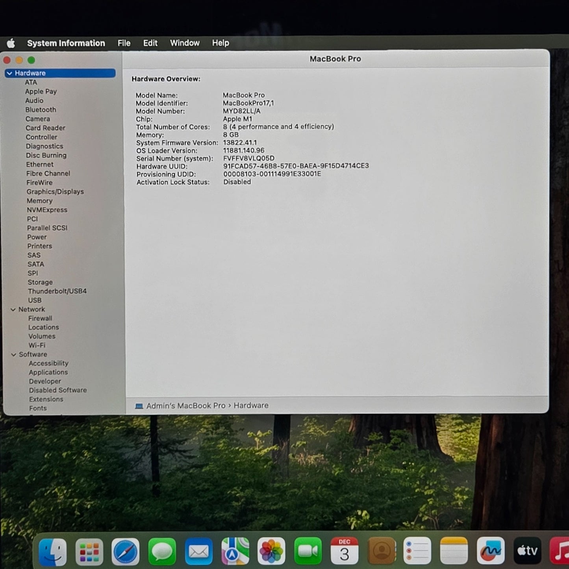The image size is (569, 569).
Task: Collapse the Software section chevron
Action: point(13,354)
